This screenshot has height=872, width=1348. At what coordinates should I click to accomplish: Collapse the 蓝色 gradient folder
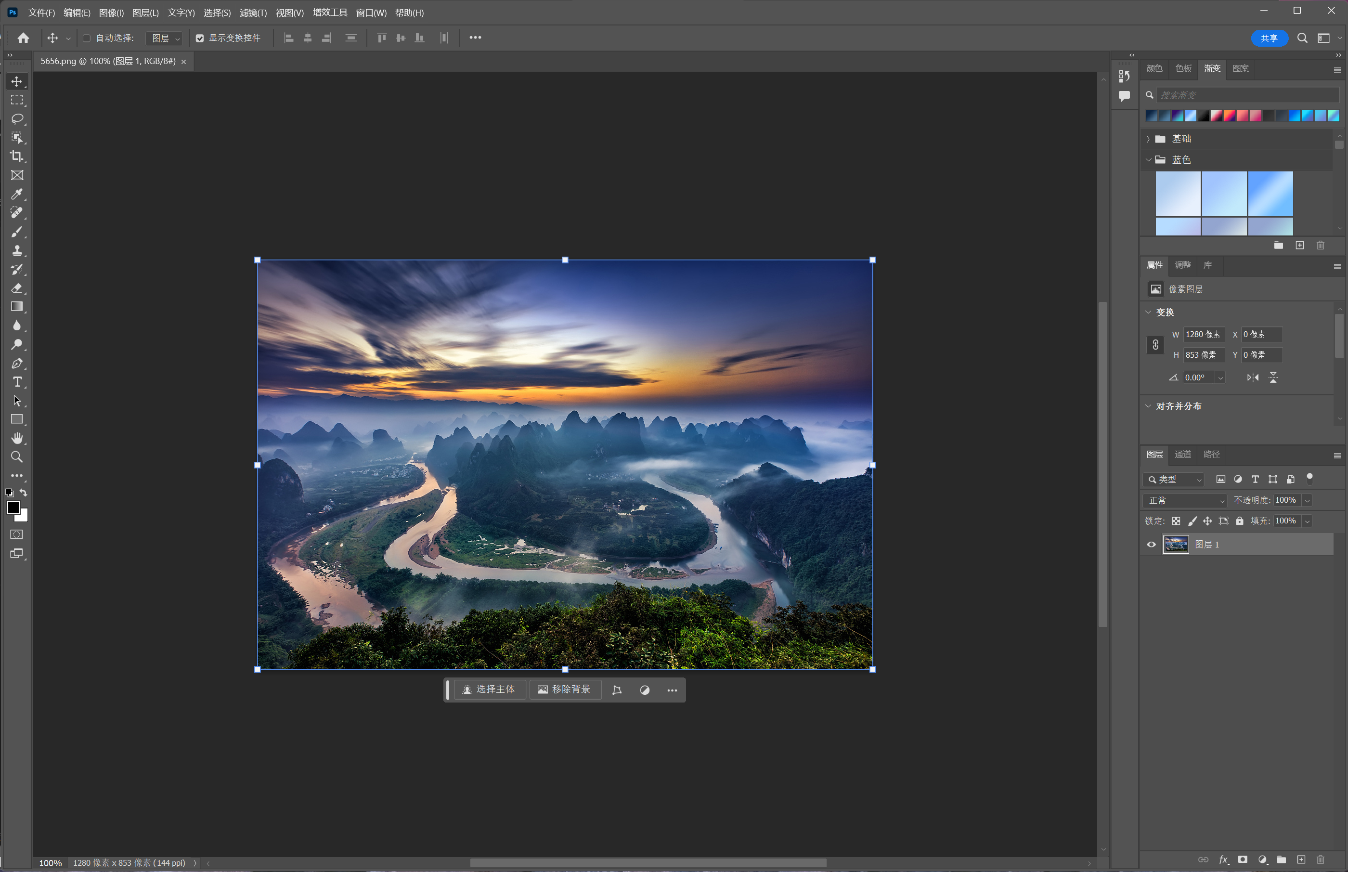(x=1148, y=160)
